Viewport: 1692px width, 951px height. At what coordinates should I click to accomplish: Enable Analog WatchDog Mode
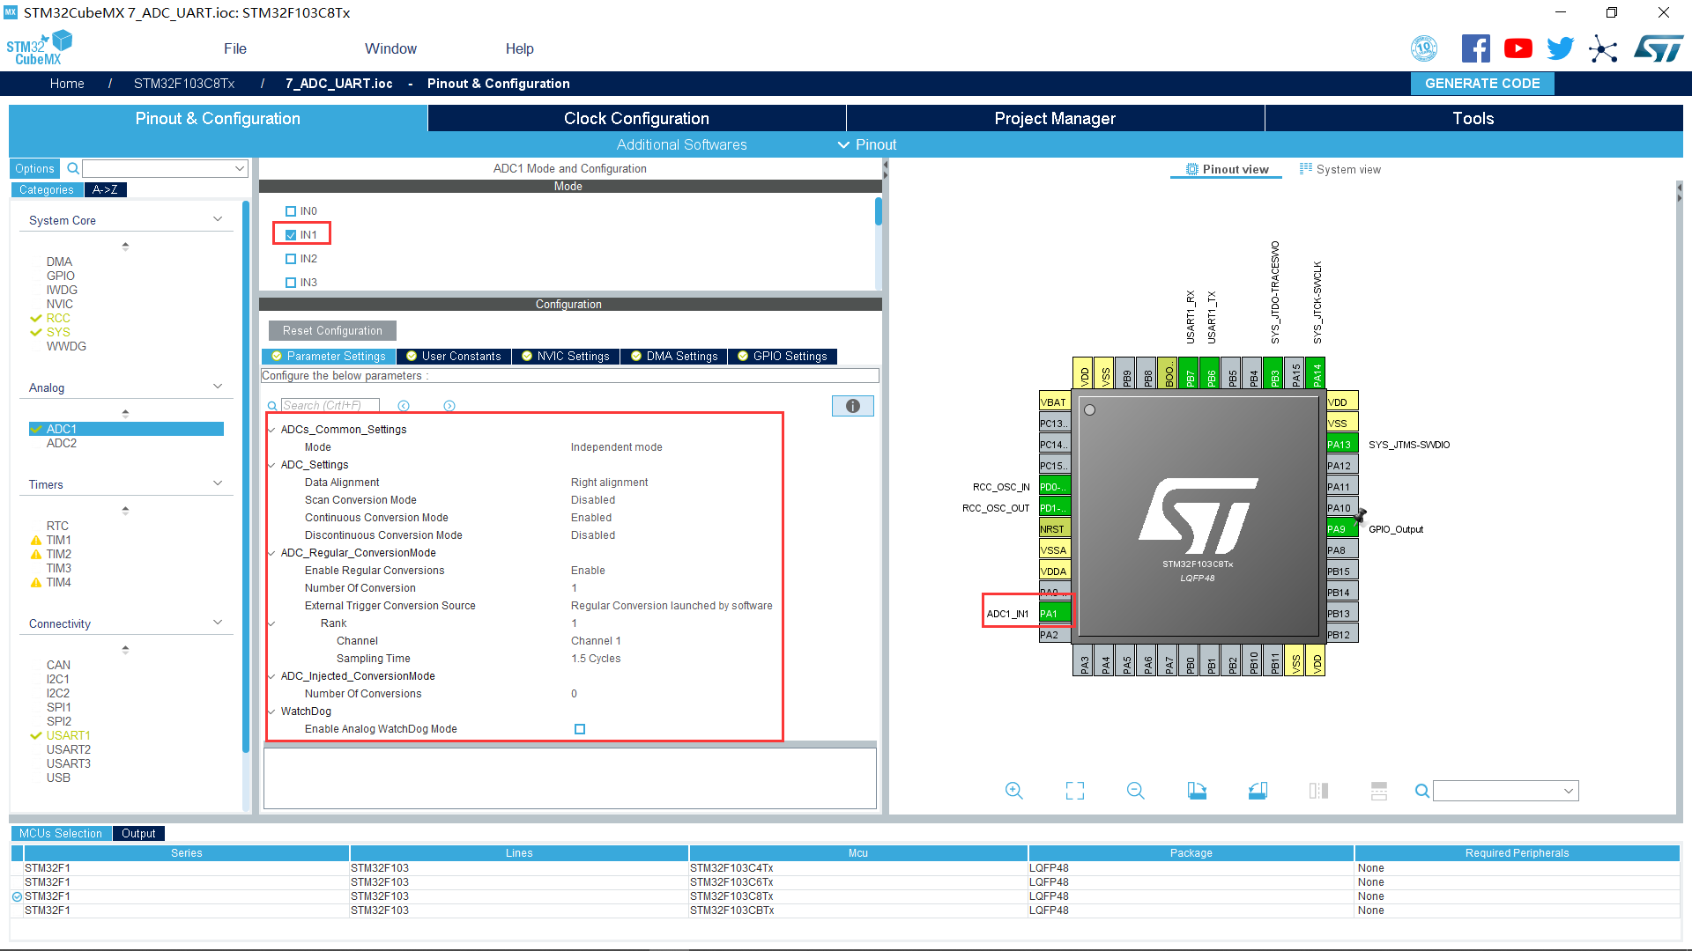click(579, 728)
